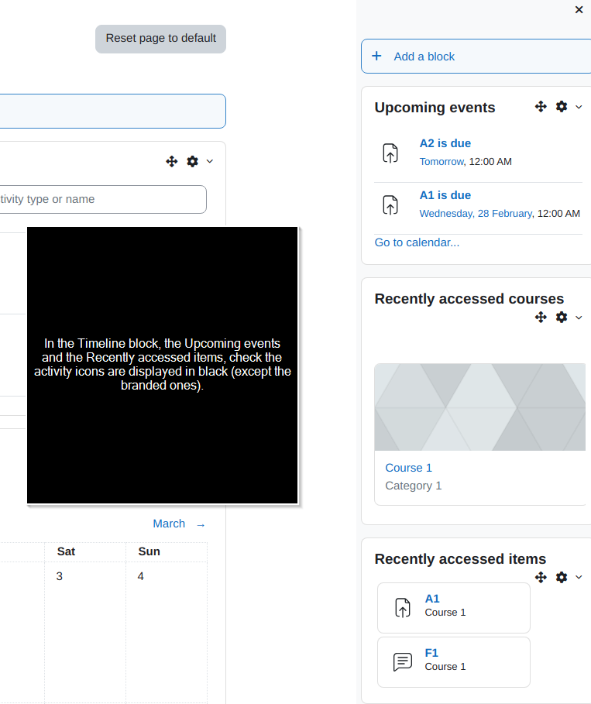591x704 pixels.
Task: Select calendar day 3
Action: point(60,576)
